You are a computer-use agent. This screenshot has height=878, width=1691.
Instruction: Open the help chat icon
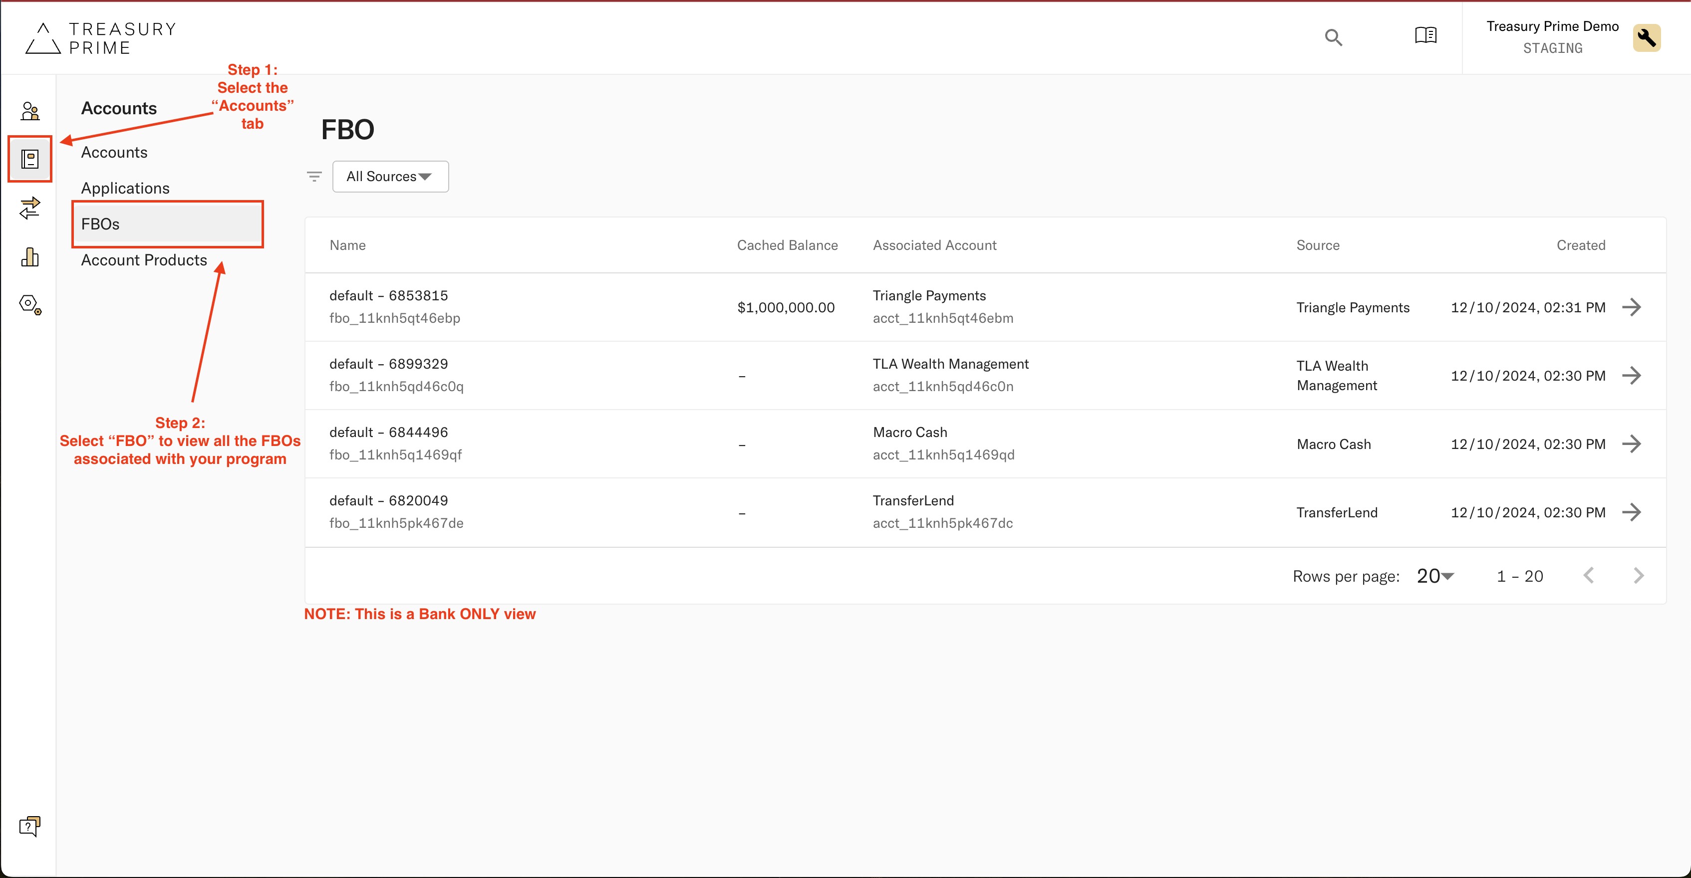click(x=30, y=826)
